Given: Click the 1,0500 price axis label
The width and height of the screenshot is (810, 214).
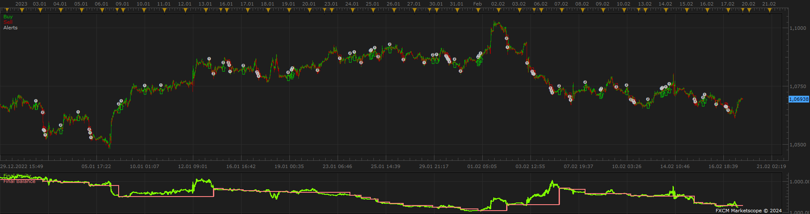Looking at the screenshot, I should (797, 145).
